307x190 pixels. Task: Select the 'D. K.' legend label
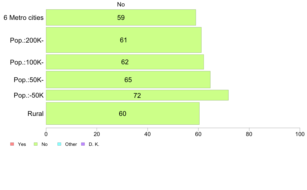pos(94,144)
